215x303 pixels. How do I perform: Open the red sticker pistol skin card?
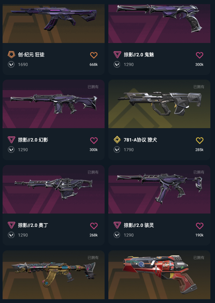pyautogui.click(x=159, y=275)
